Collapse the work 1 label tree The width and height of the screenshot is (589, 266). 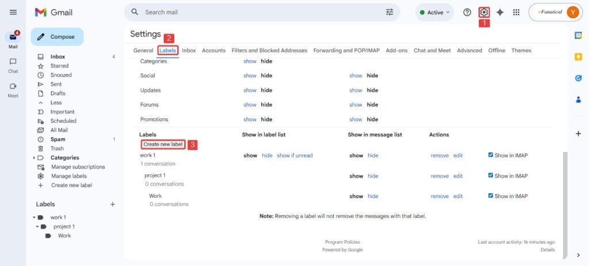35,218
